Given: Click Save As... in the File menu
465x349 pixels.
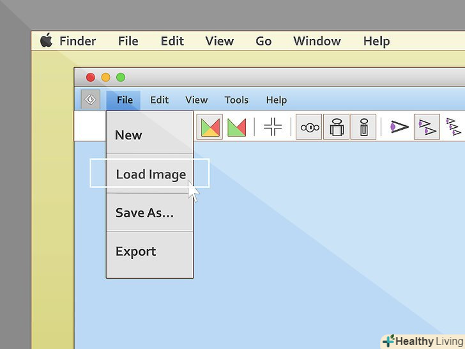Looking at the screenshot, I should (144, 213).
